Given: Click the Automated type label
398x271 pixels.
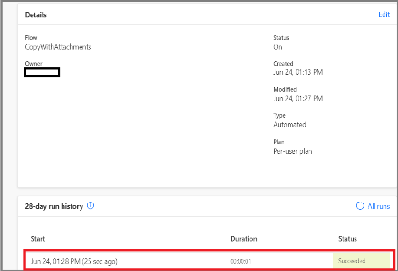Looking at the screenshot, I should [290, 125].
